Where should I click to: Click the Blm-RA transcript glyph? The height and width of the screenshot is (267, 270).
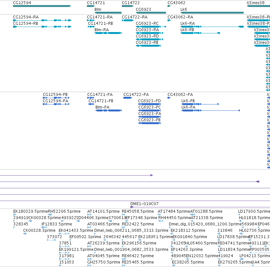coord(108,33)
